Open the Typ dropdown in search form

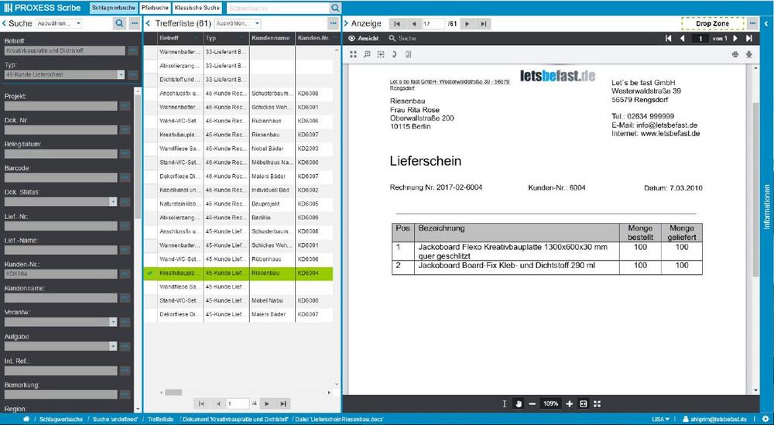(121, 75)
